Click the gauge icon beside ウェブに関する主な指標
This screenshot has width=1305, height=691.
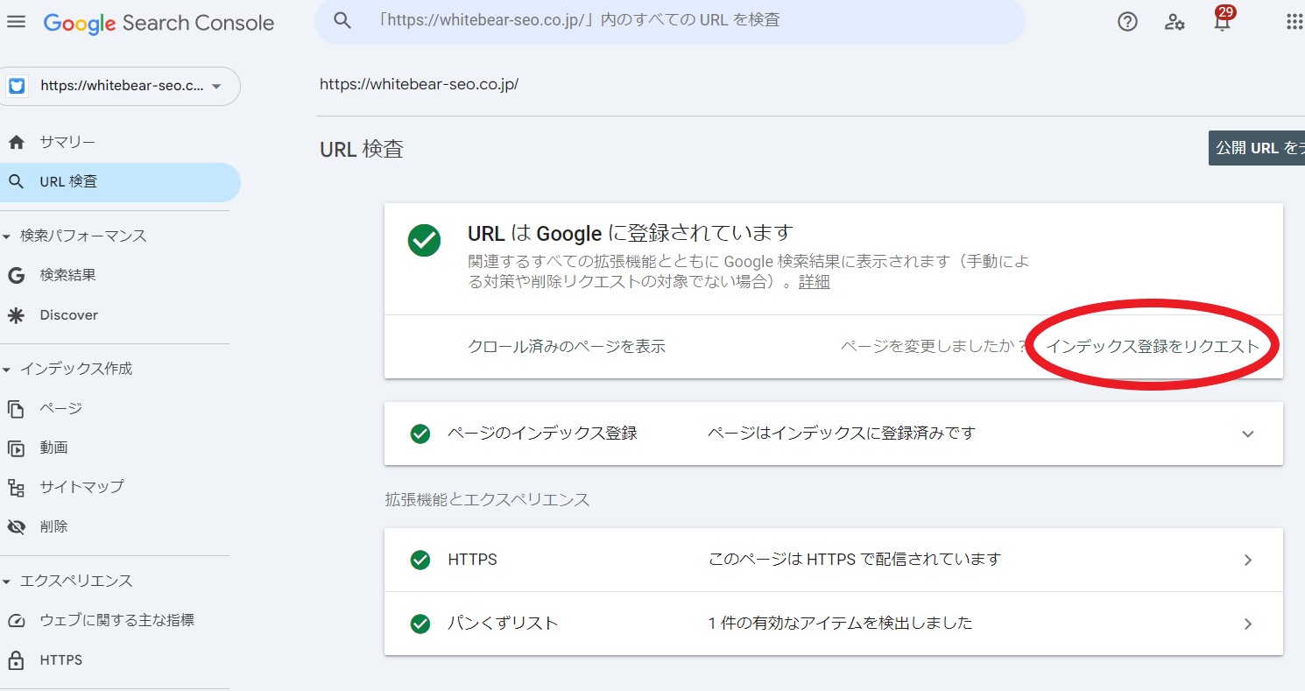[x=16, y=621]
